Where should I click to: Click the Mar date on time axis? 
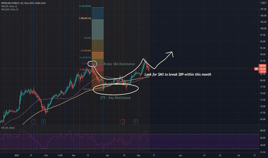tap(74, 155)
